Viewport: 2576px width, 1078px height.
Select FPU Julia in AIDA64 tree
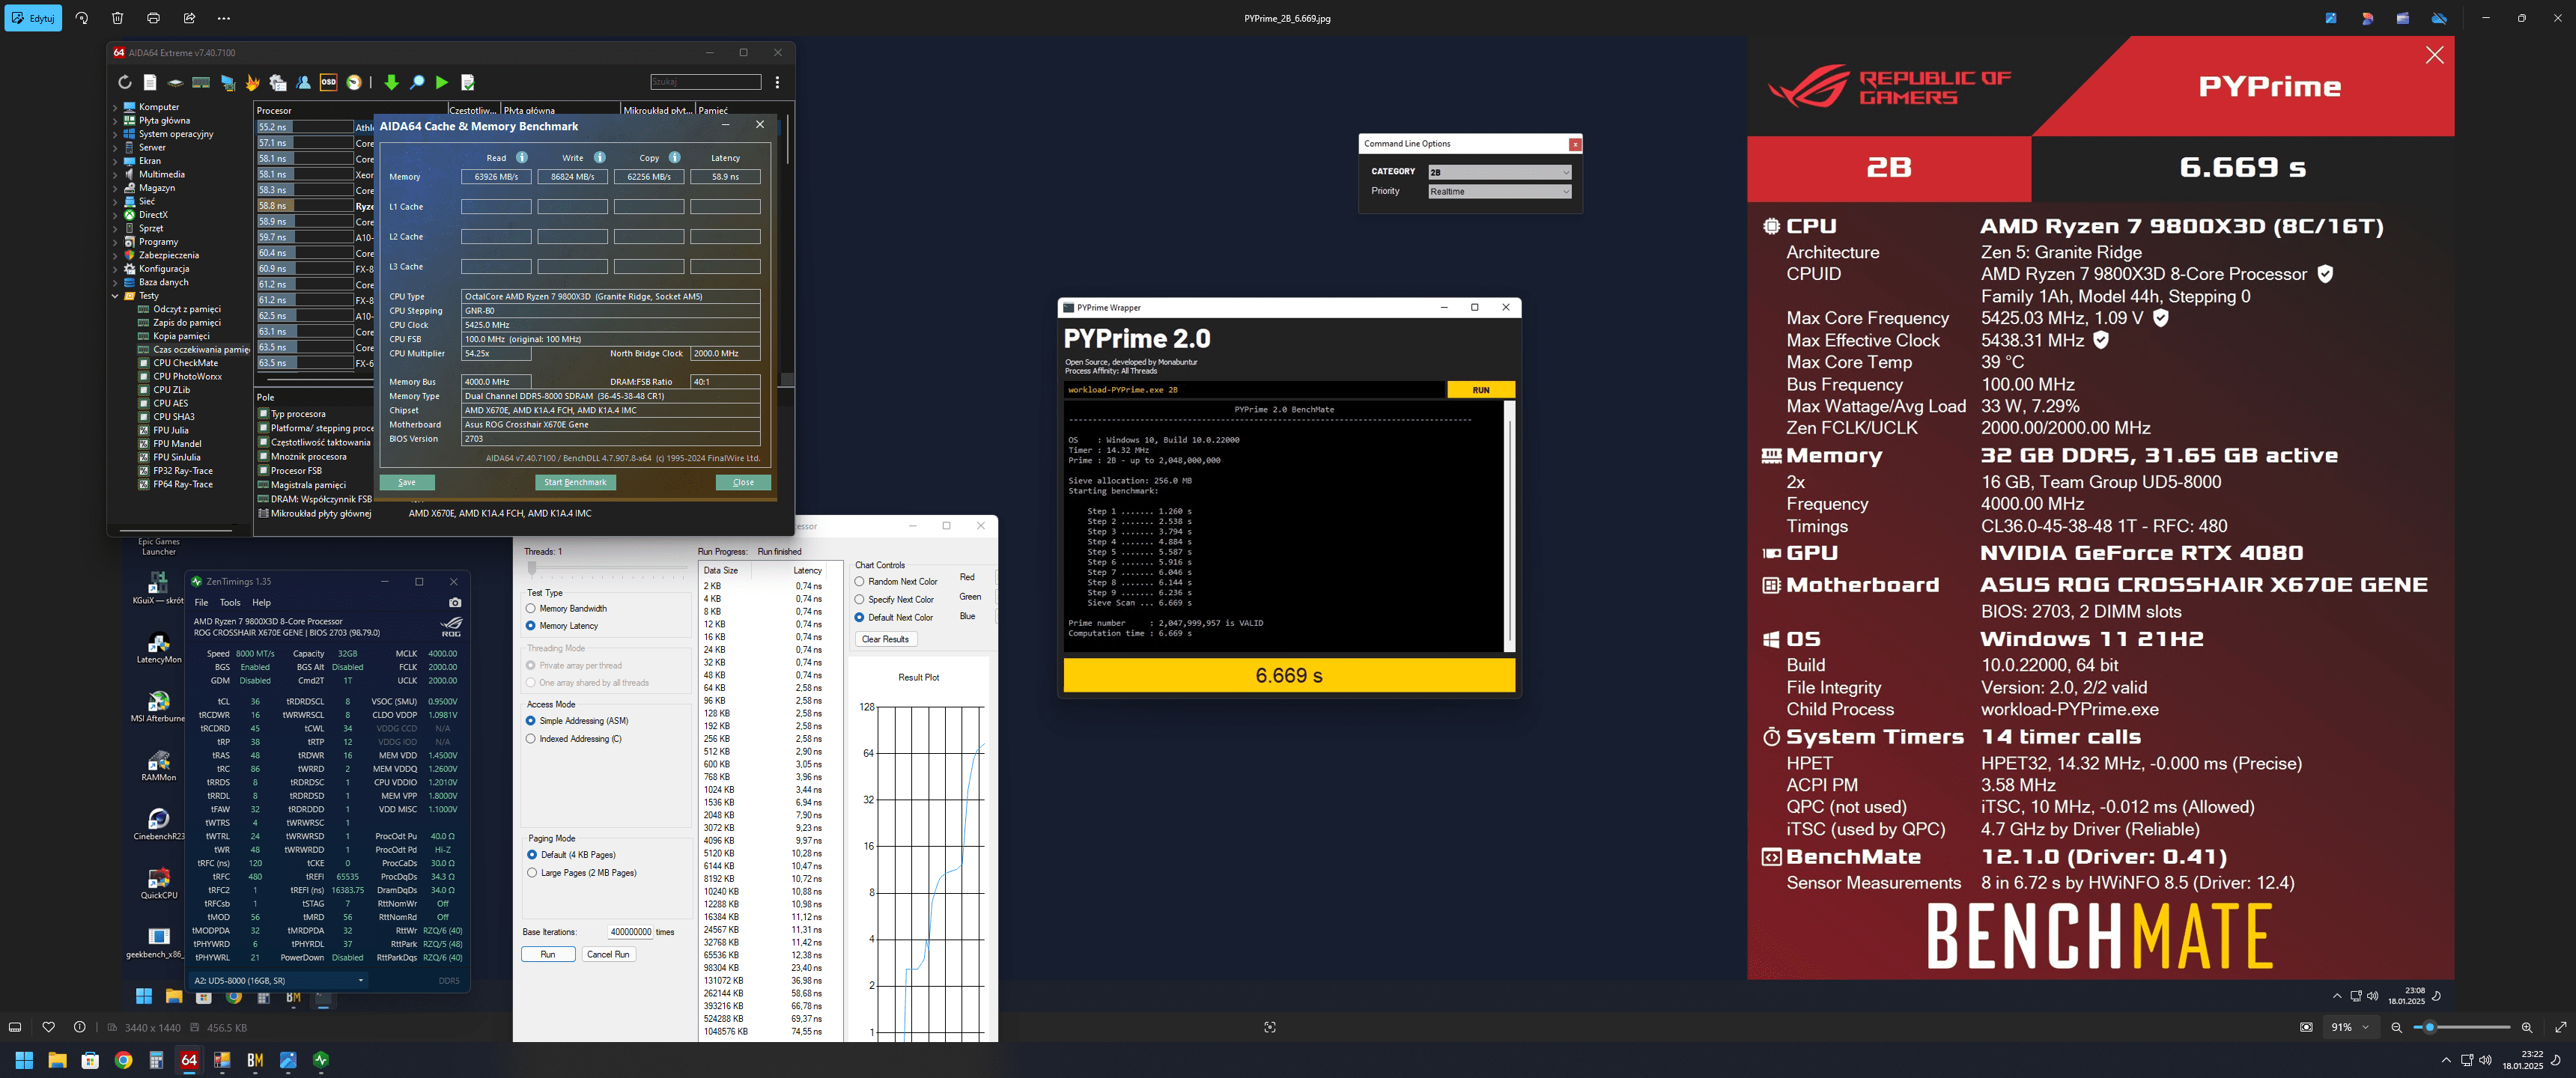point(171,430)
